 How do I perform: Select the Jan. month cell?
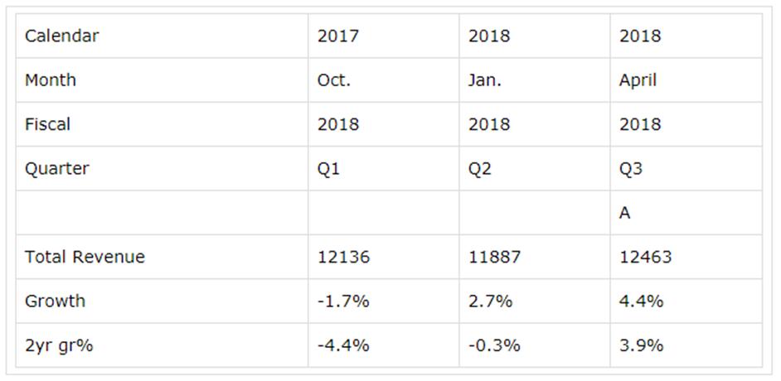click(x=485, y=80)
